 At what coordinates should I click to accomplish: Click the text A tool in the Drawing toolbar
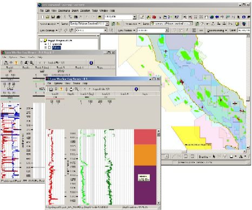(x=241, y=157)
